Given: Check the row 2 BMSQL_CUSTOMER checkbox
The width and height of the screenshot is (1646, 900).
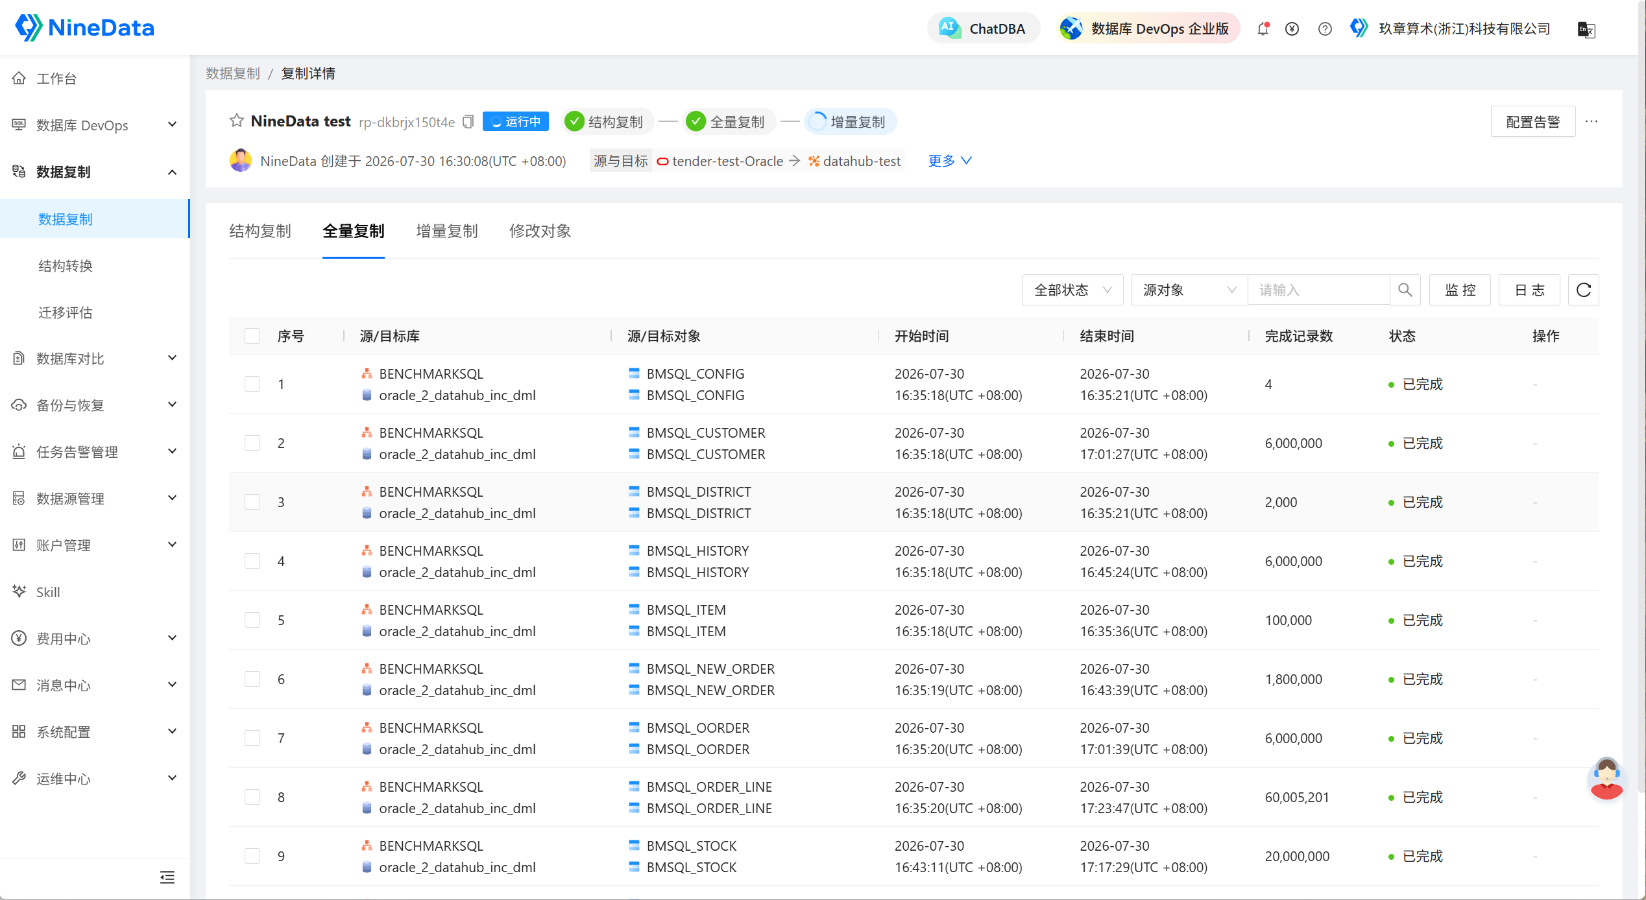Looking at the screenshot, I should click(x=252, y=443).
